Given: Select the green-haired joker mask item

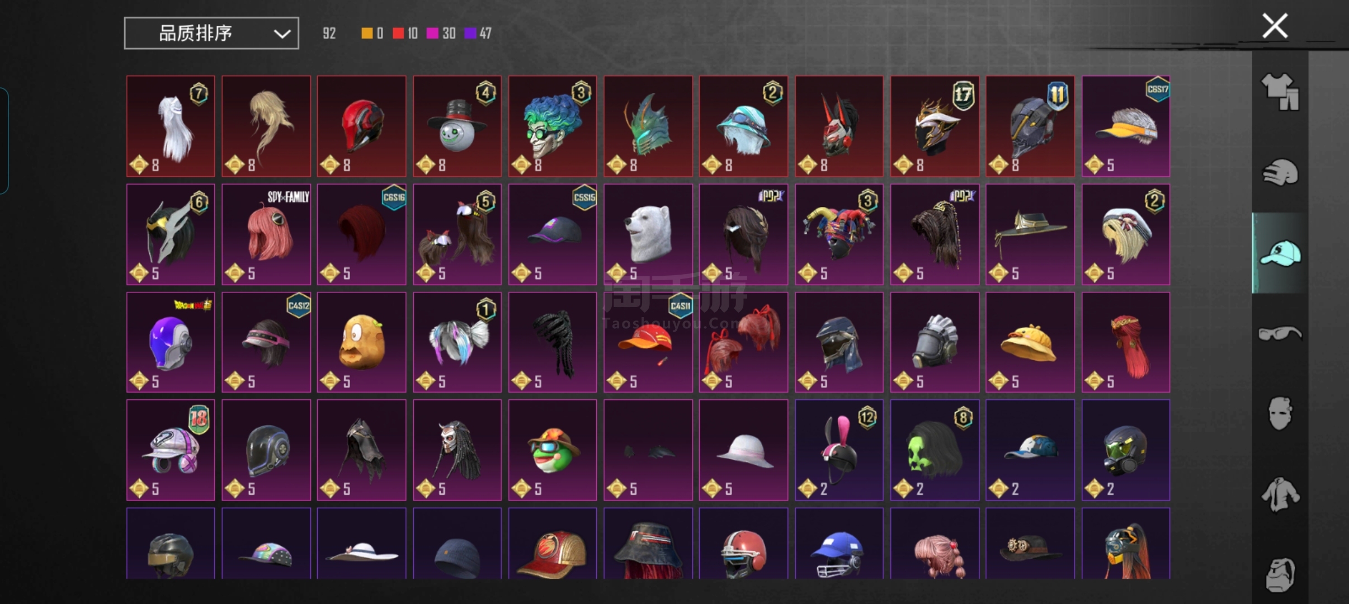Looking at the screenshot, I should pos(553,126).
